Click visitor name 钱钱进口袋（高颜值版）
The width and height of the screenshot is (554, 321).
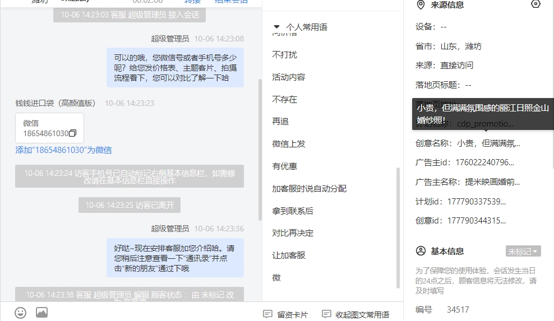pyautogui.click(x=55, y=103)
